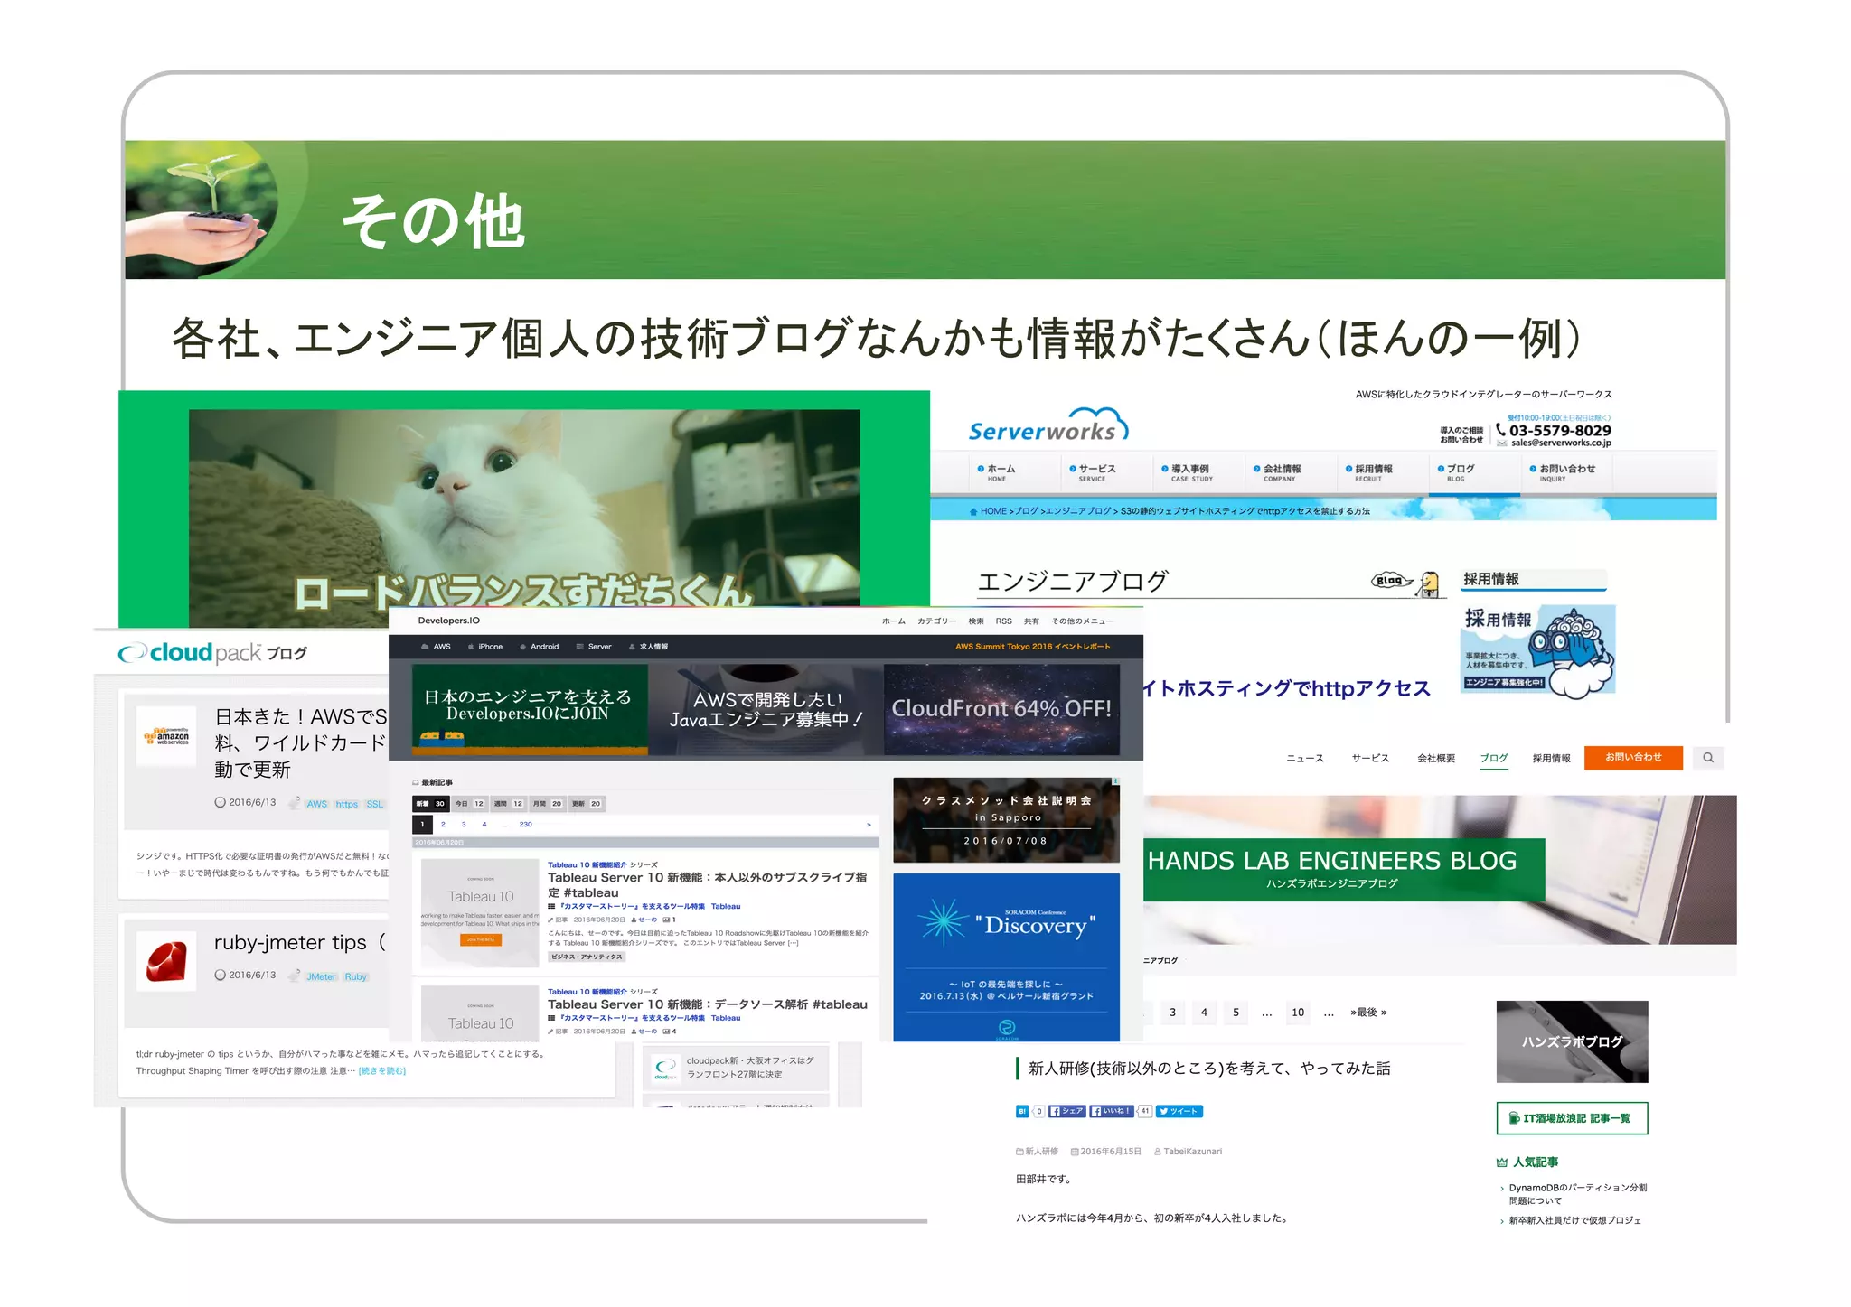Select 月間 20 filter tab
The image size is (1851, 1307).
pos(547,804)
